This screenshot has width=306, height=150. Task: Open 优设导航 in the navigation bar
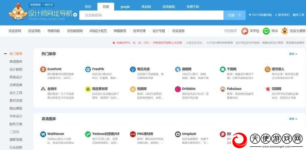pyautogui.click(x=34, y=31)
